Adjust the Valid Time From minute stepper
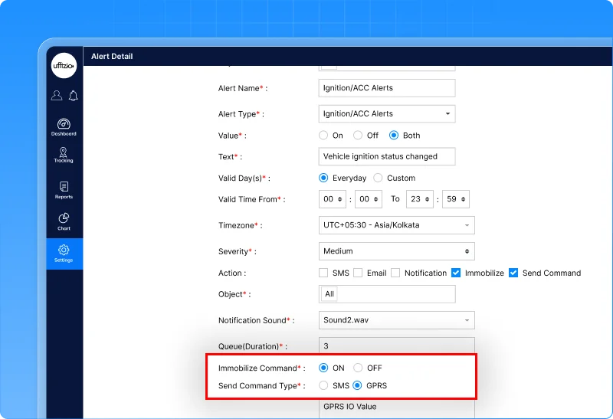Screen dimensions: 613x419 (369, 199)
